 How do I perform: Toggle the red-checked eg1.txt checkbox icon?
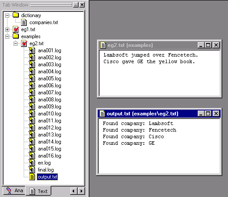tap(16, 29)
